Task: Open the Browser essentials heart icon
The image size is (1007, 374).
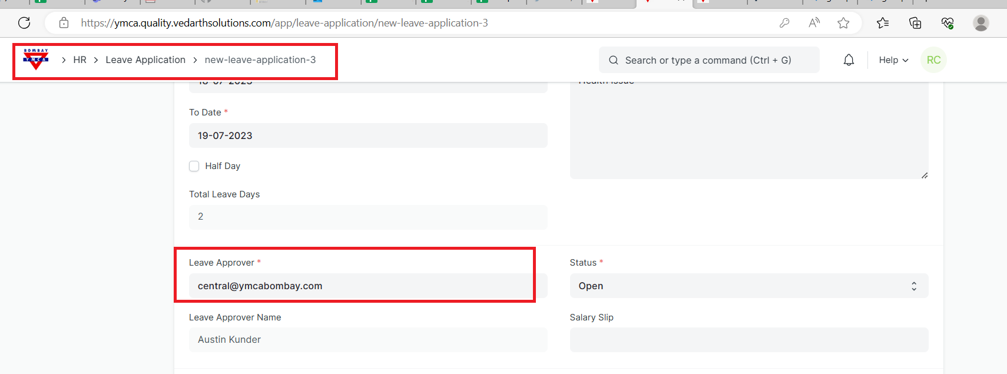Action: pos(948,23)
